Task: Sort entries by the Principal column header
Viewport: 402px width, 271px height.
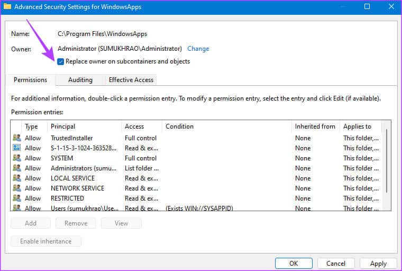Action: pyautogui.click(x=84, y=127)
